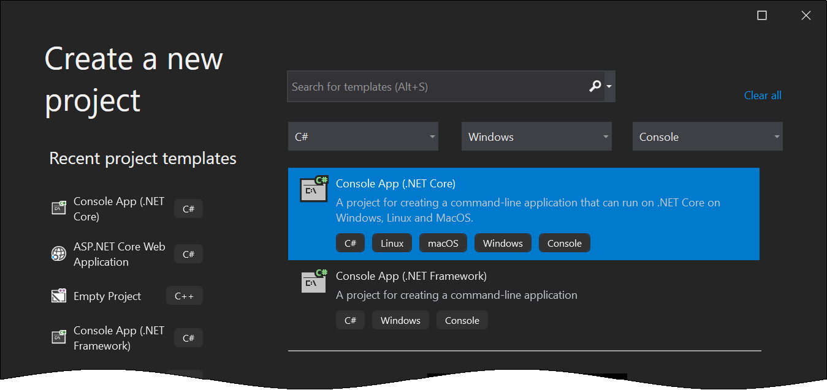Maximize the dialog window
Image resolution: width=827 pixels, height=390 pixels.
click(762, 16)
